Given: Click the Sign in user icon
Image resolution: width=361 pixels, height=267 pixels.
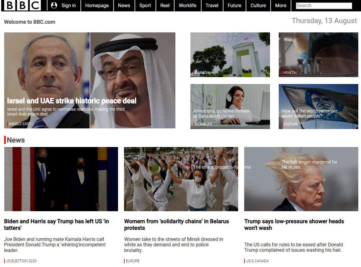Looking at the screenshot, I should (x=54, y=5).
